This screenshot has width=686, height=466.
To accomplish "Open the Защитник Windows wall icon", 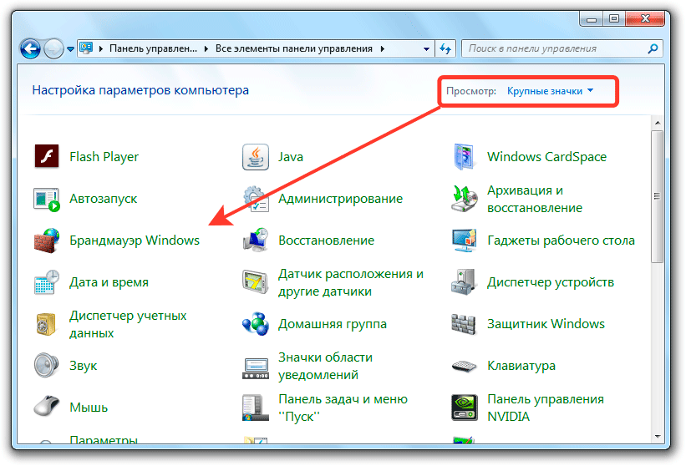I will coord(463,324).
